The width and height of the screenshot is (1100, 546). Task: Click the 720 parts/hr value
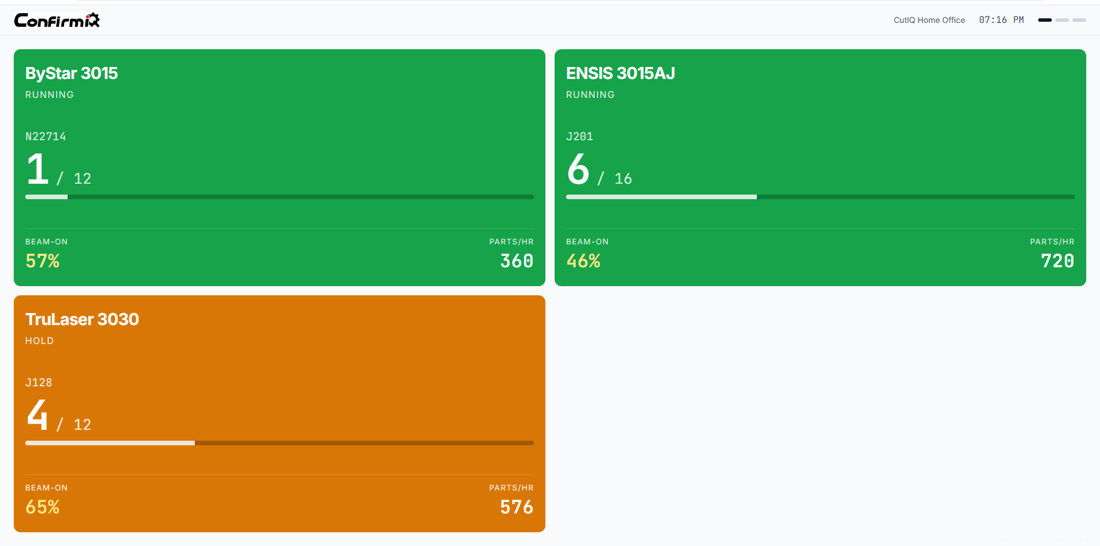pyautogui.click(x=1058, y=261)
